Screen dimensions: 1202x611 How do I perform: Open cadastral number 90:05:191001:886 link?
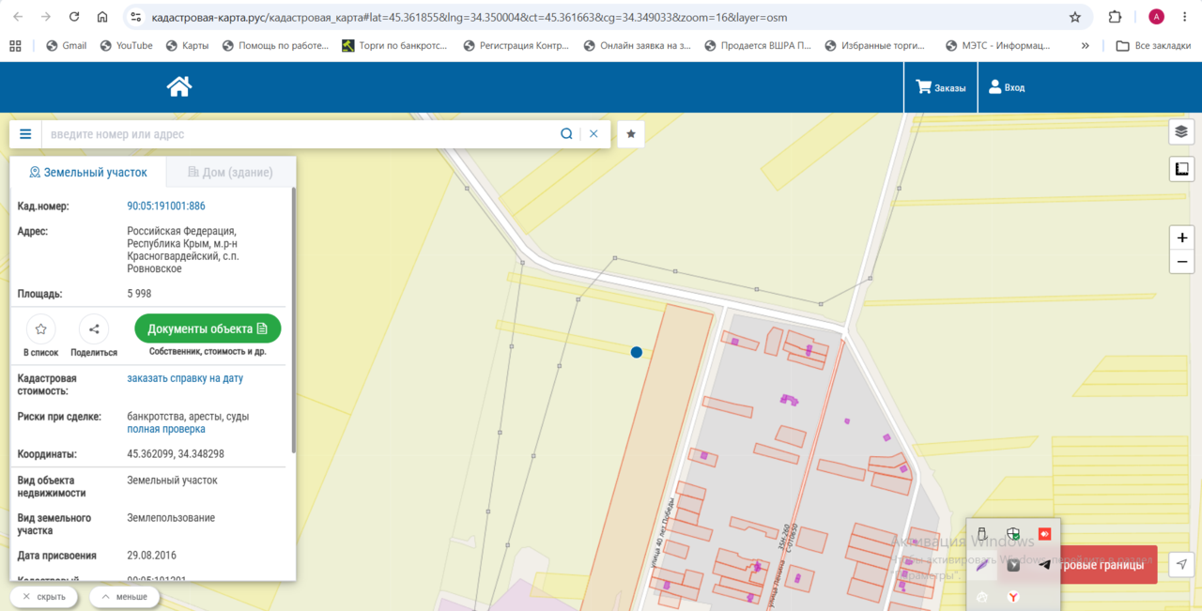[166, 206]
